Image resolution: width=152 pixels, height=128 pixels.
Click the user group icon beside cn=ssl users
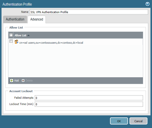pyautogui.click(x=16, y=42)
